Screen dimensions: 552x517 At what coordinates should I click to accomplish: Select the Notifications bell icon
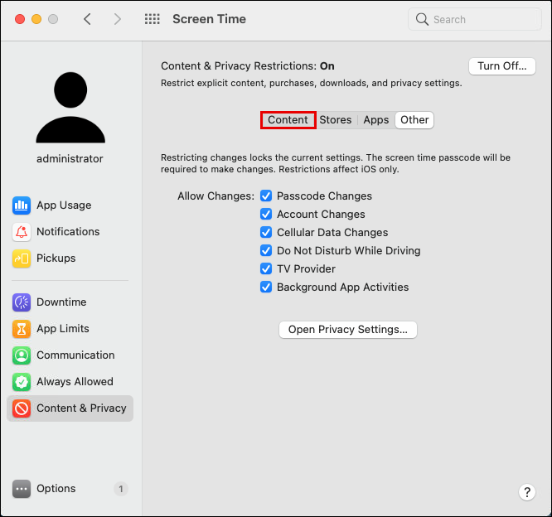(22, 232)
